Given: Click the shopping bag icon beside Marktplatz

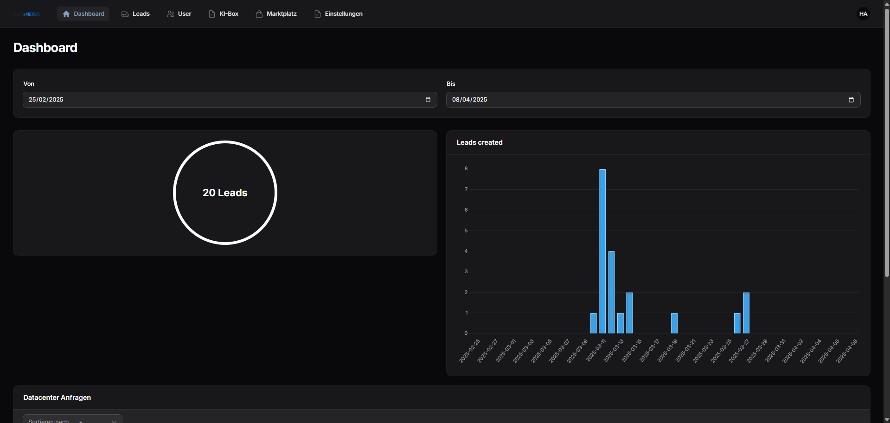Looking at the screenshot, I should tap(259, 14).
